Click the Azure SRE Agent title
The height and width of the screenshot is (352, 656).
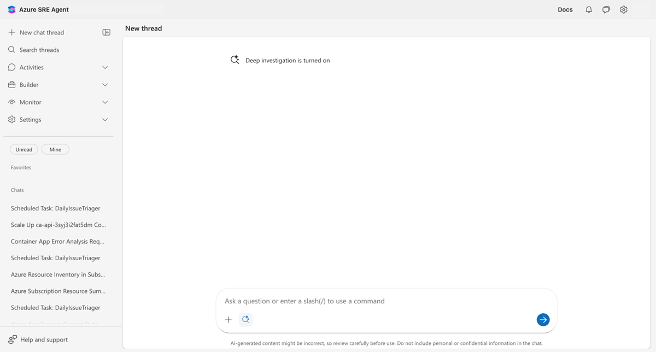point(44,10)
